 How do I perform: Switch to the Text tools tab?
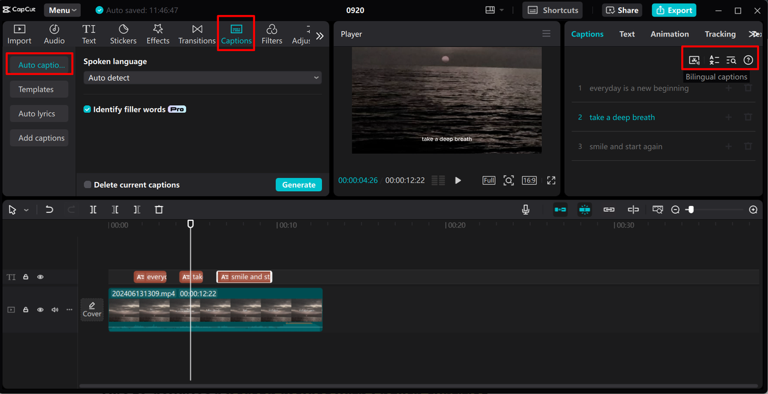coord(89,34)
